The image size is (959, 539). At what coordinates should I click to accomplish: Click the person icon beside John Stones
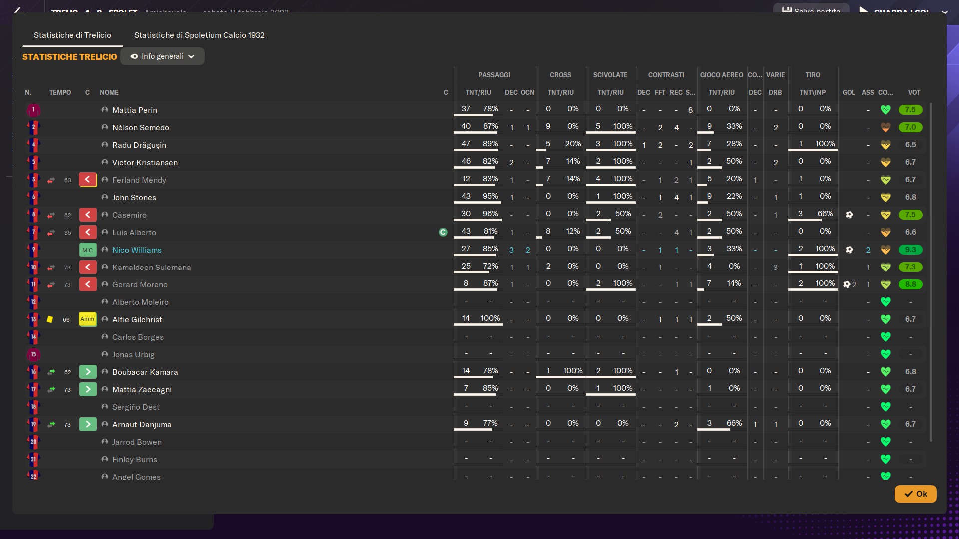105,197
